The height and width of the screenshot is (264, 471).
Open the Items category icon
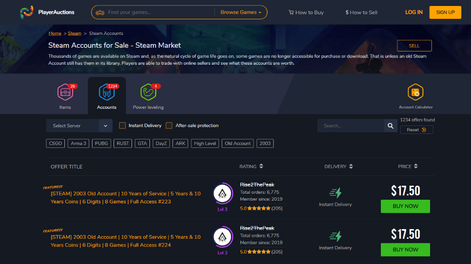click(x=65, y=92)
